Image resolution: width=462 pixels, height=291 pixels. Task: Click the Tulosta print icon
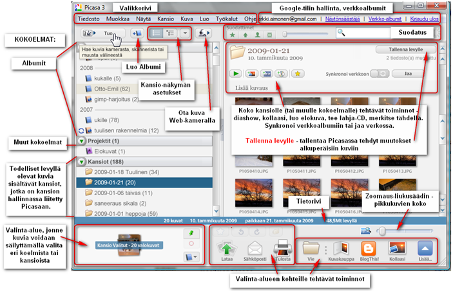coord(283,250)
